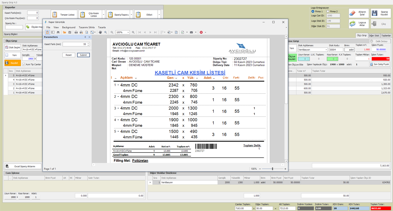This screenshot has height=211, width=393.
Task: Click the report vertical scrollbar down arrow
Action: 286,161
